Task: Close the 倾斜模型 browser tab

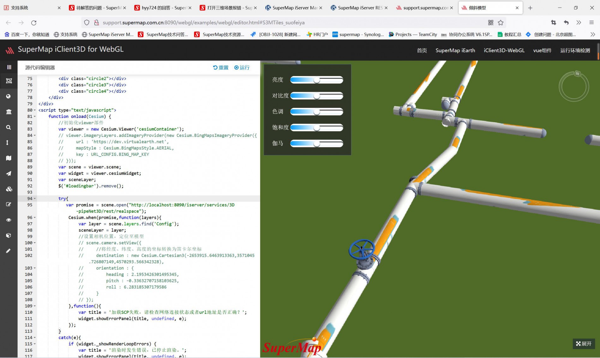Action: coord(517,8)
